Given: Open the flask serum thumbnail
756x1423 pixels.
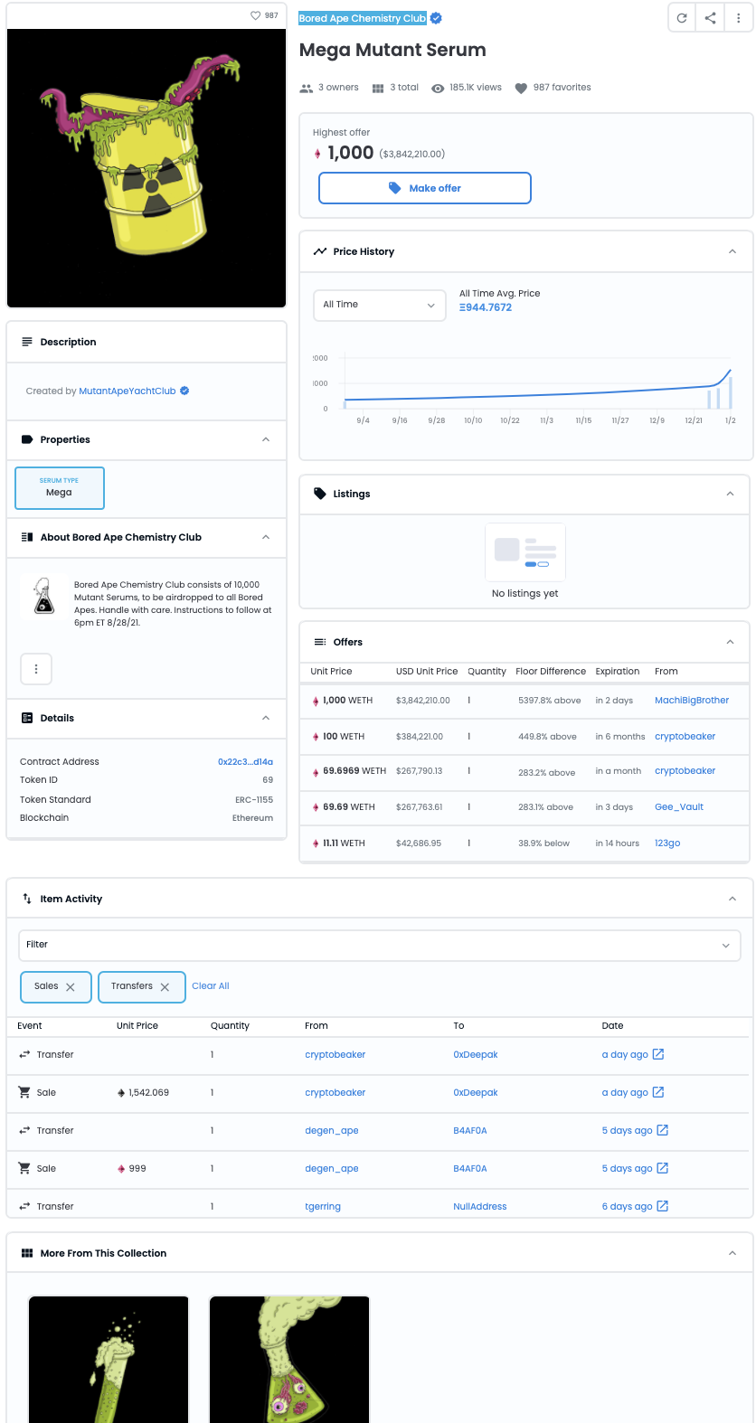Looking at the screenshot, I should tap(289, 1360).
